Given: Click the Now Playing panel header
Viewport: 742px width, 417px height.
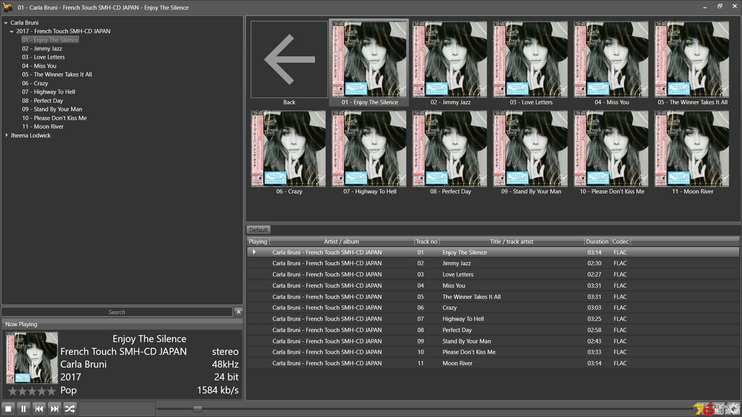Looking at the screenshot, I should coord(122,324).
